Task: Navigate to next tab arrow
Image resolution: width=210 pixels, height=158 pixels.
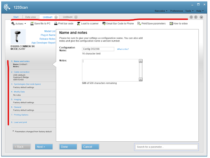Action: pos(196,17)
